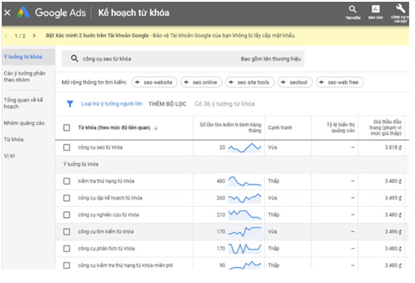
Task: Click the blue filter funnel icon
Action: tap(70, 103)
